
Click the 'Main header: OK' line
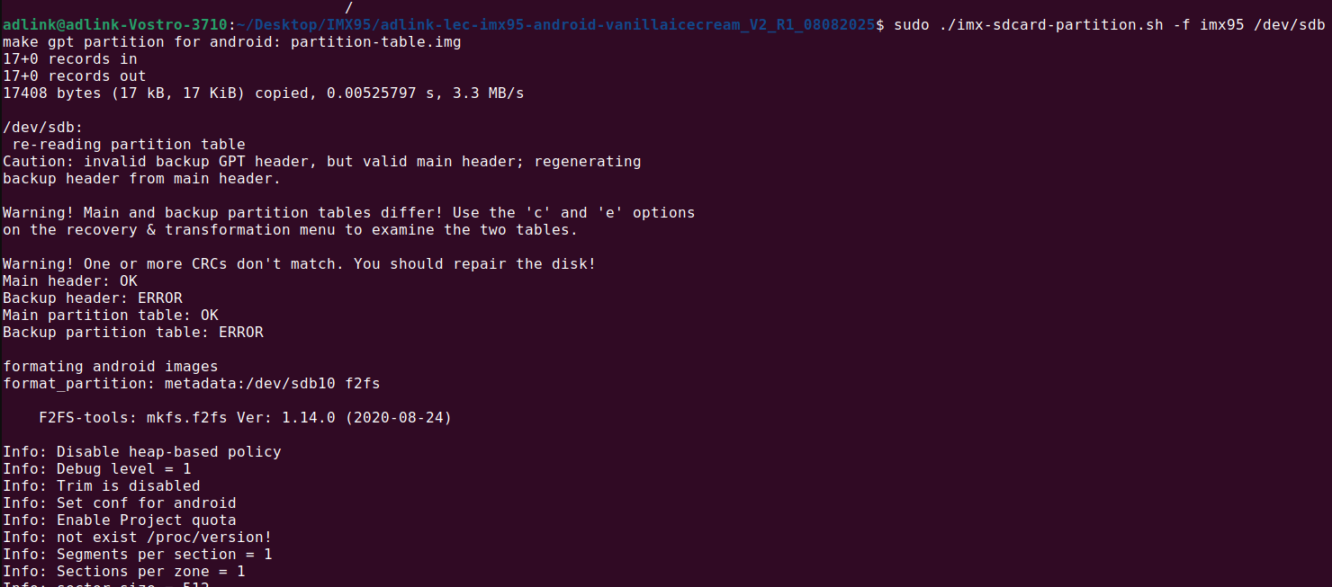coord(70,281)
